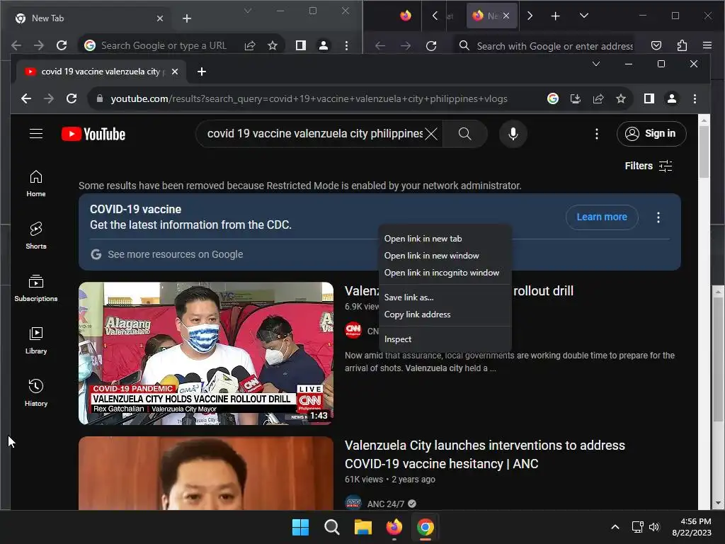Click the Google icon in address bar

[552, 98]
